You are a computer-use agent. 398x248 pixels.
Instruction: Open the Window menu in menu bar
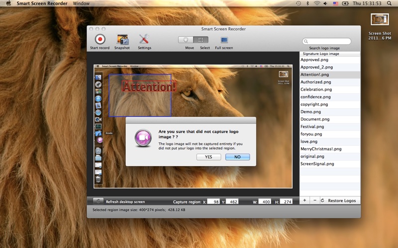[81, 3]
